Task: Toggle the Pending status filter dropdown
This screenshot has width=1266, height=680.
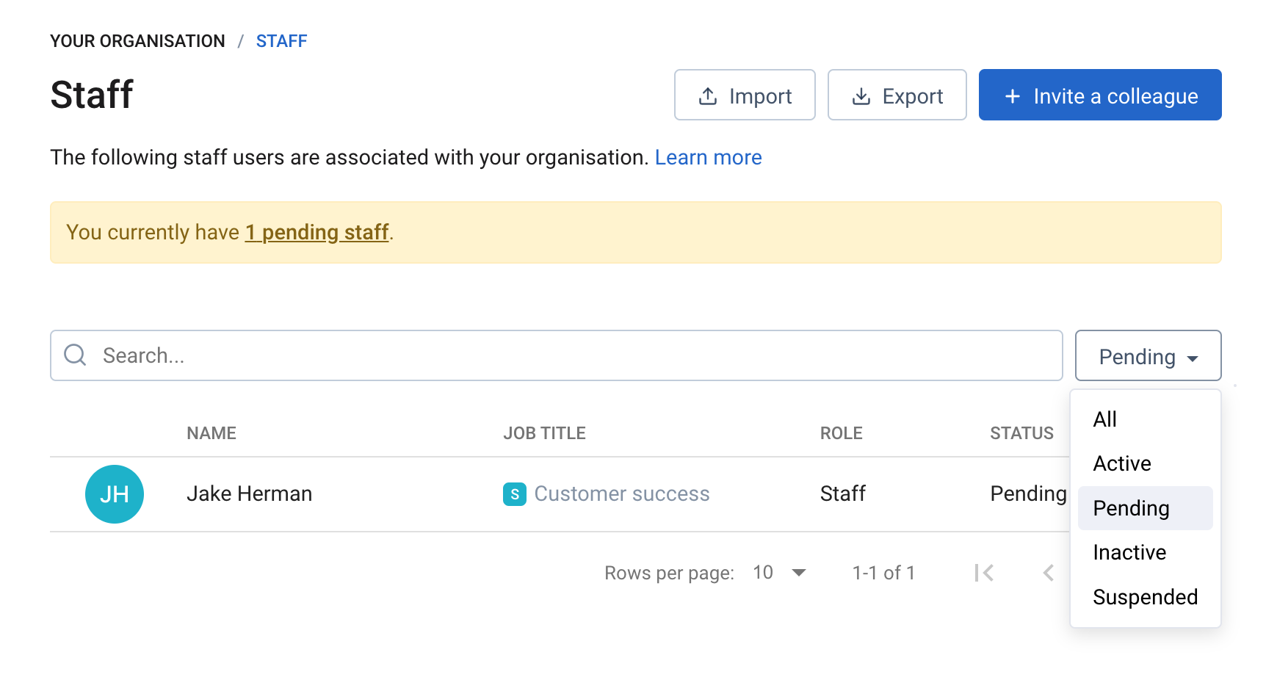Action: pyautogui.click(x=1148, y=355)
